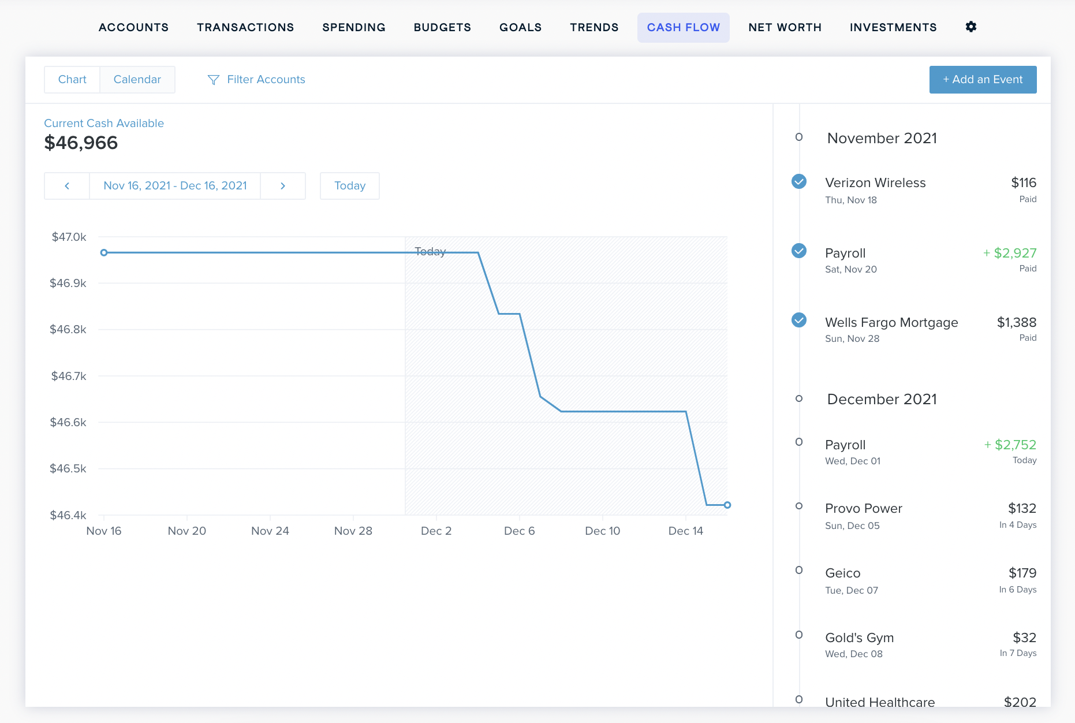Go to previous date range
1075x723 pixels.
coord(67,186)
